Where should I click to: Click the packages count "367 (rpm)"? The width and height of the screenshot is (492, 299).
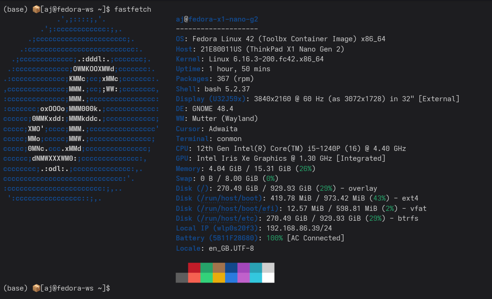235,79
